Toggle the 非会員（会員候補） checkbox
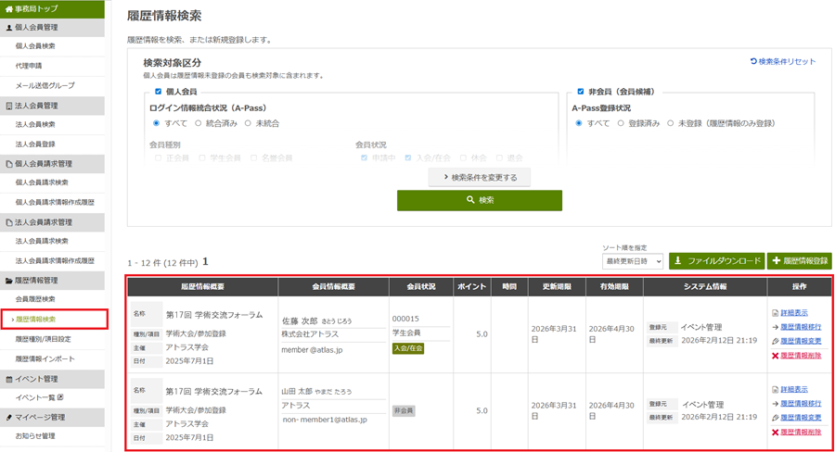 (581, 92)
